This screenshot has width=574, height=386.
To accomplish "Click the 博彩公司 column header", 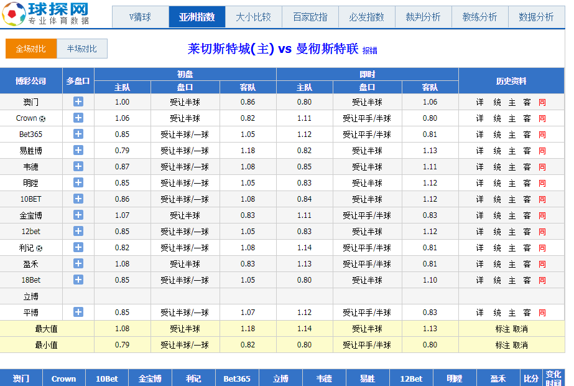I will [x=31, y=81].
